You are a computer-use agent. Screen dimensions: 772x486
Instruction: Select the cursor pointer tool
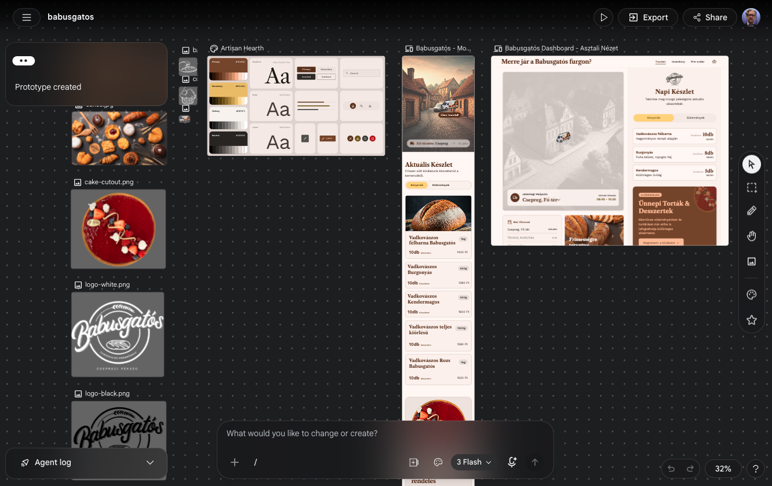[x=752, y=165]
